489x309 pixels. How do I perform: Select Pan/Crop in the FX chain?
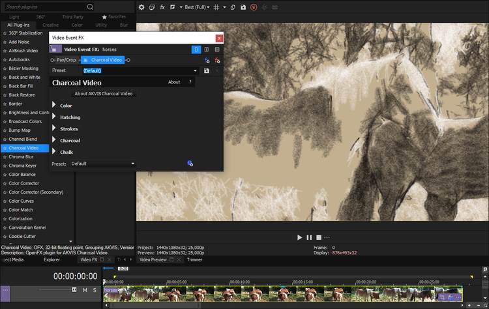(66, 60)
